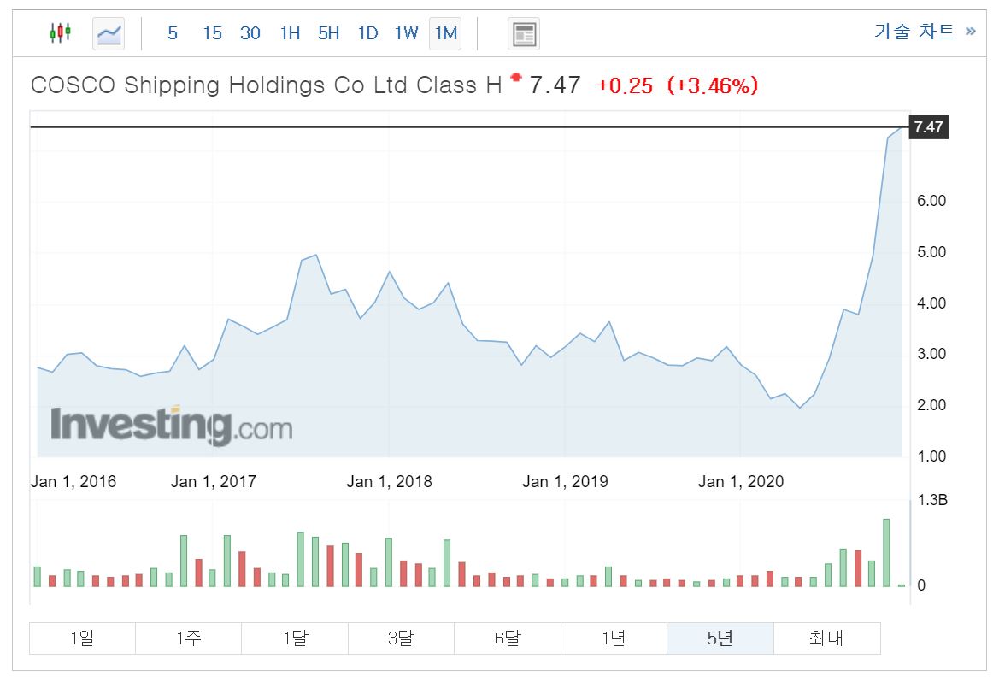Screen dimensions: 999x682
Task: Select the 5년 time range
Action: (x=720, y=638)
